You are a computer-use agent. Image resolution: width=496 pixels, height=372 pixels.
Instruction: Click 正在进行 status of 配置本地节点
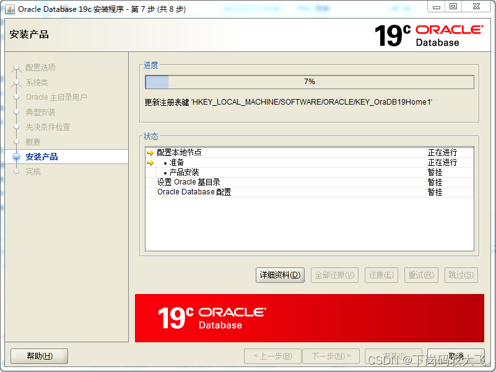[442, 153]
